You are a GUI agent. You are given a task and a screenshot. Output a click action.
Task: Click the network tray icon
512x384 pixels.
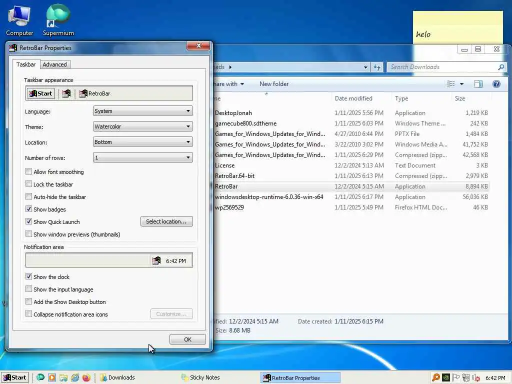pyautogui.click(x=465, y=378)
